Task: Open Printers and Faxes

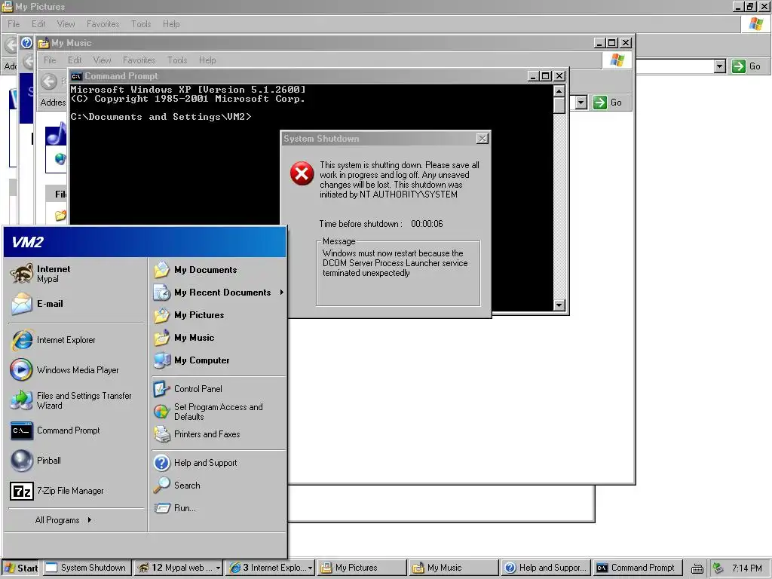Action: coord(218,434)
